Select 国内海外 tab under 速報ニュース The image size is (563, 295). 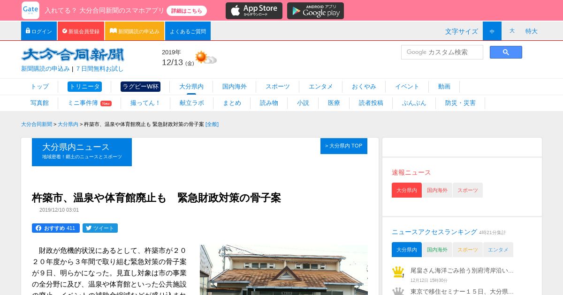437,190
